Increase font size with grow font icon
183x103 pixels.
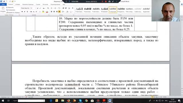coord(38,8)
